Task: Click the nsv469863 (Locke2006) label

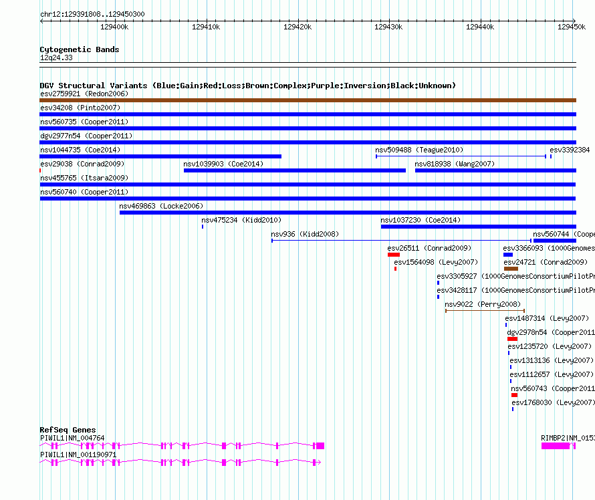Action: (x=161, y=206)
